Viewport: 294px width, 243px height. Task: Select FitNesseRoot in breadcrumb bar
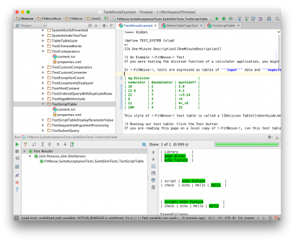49,18
